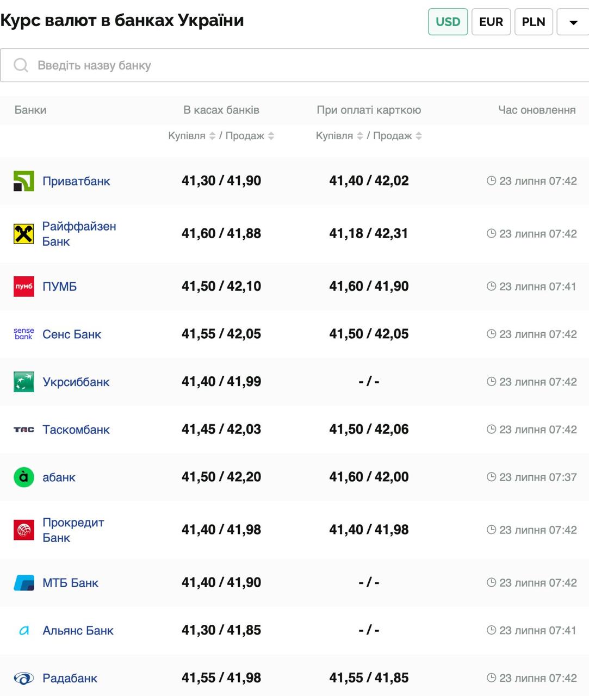Viewport: 589px width, 696px height.
Task: Click the green абанк round logo
Action: pos(23,477)
